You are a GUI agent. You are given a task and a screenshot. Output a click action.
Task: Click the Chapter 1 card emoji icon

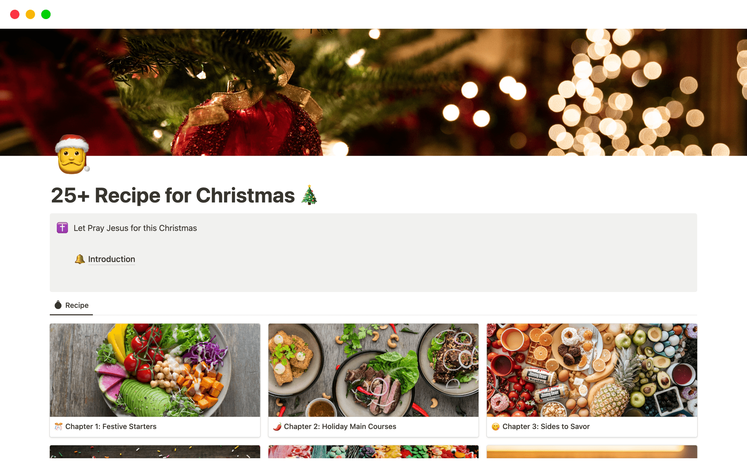tap(58, 427)
